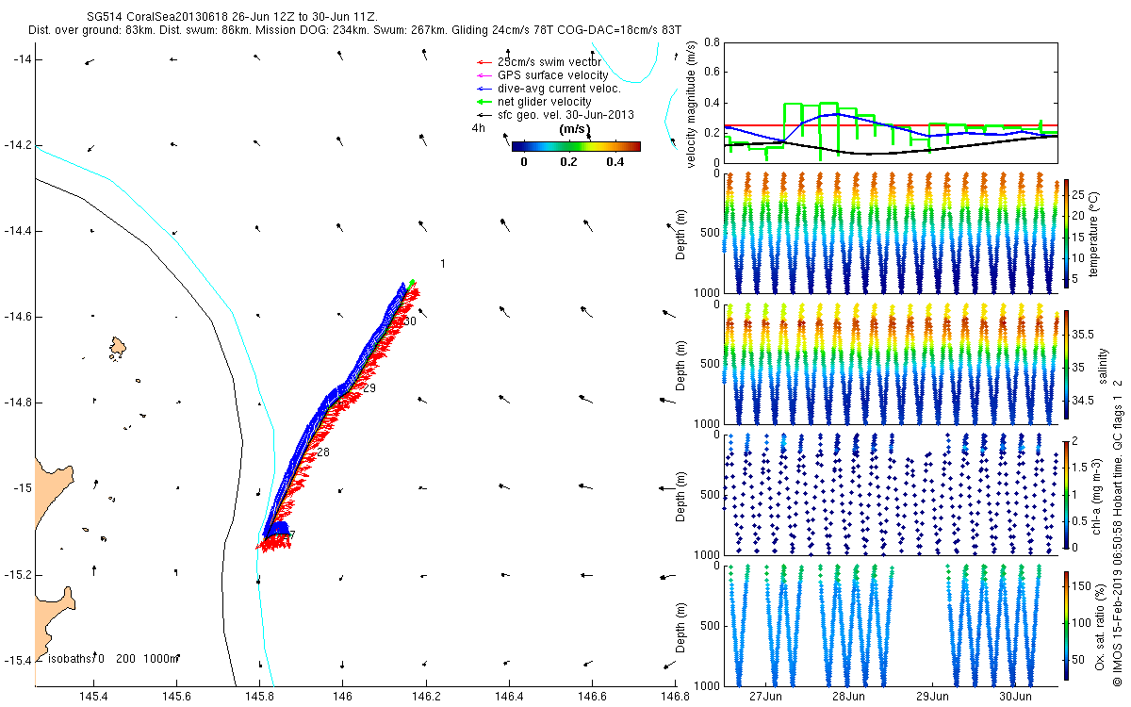Click the red swim vector legend arrow
This screenshot has width=1131, height=707.
coord(483,62)
